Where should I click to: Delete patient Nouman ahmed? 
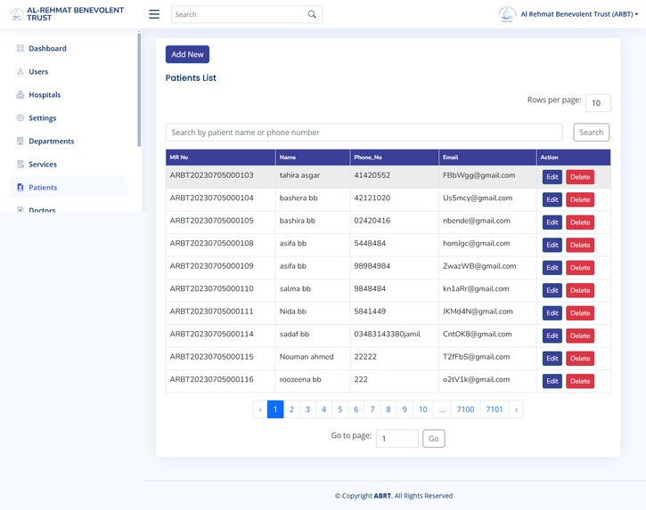click(x=580, y=358)
